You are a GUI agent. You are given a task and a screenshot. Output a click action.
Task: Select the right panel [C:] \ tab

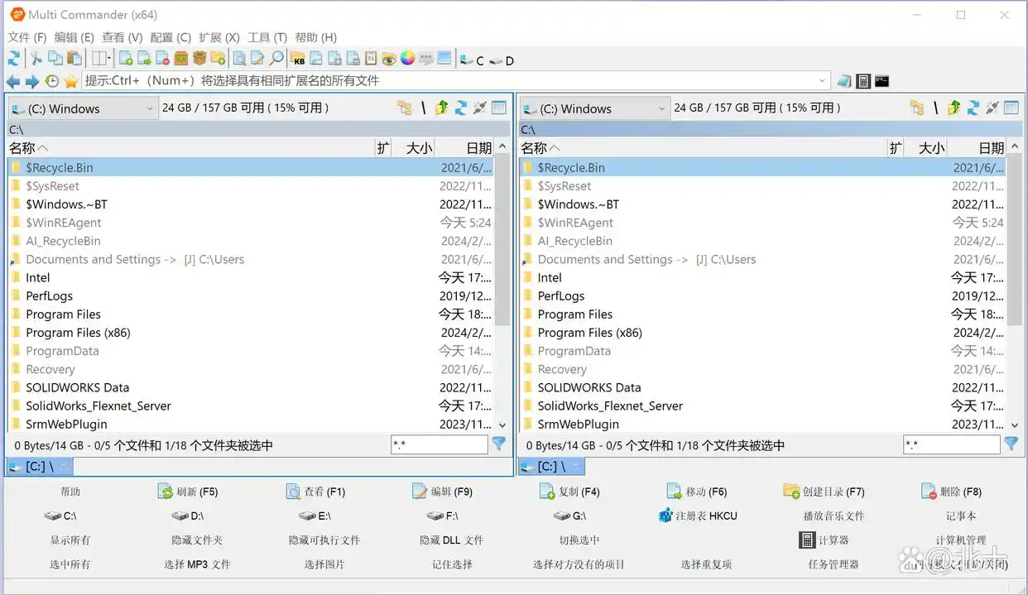[552, 467]
